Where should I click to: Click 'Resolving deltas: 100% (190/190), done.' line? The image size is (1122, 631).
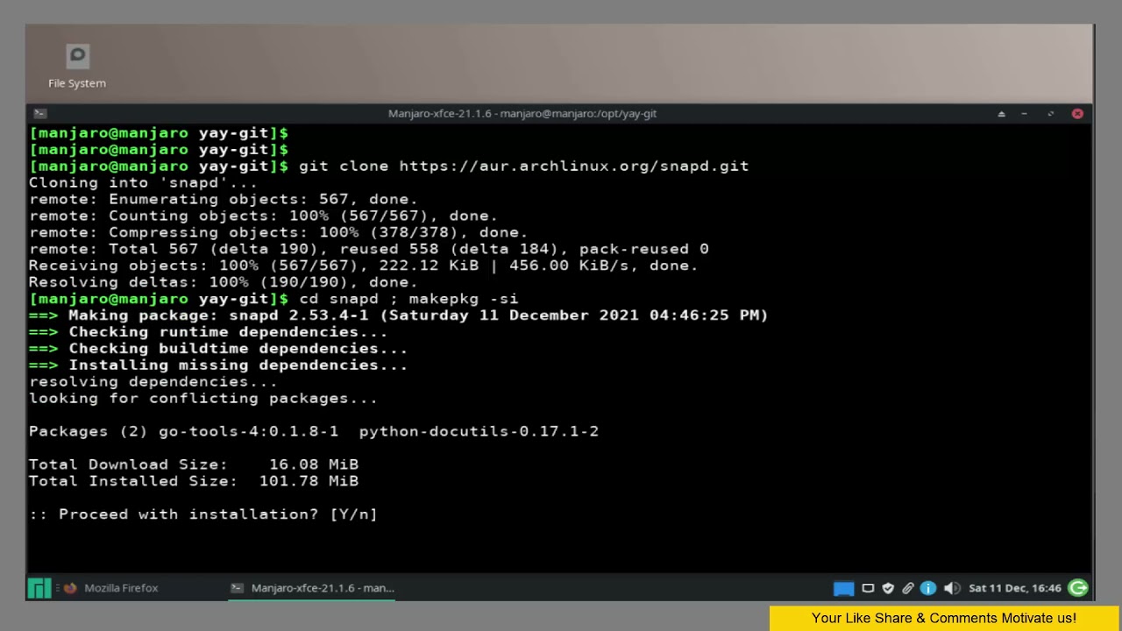[224, 282]
